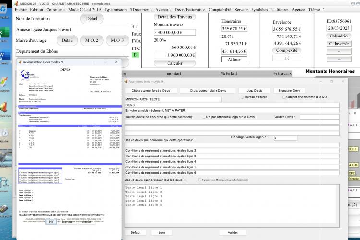Viewport: 360px width, 240px height.
Task: Click the Suite button
Action: 162,233
